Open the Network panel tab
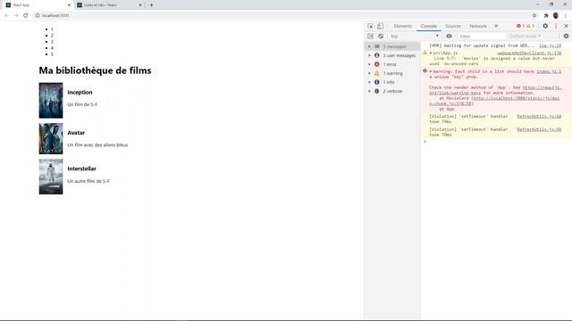This screenshot has height=321, width=572. pos(478,26)
